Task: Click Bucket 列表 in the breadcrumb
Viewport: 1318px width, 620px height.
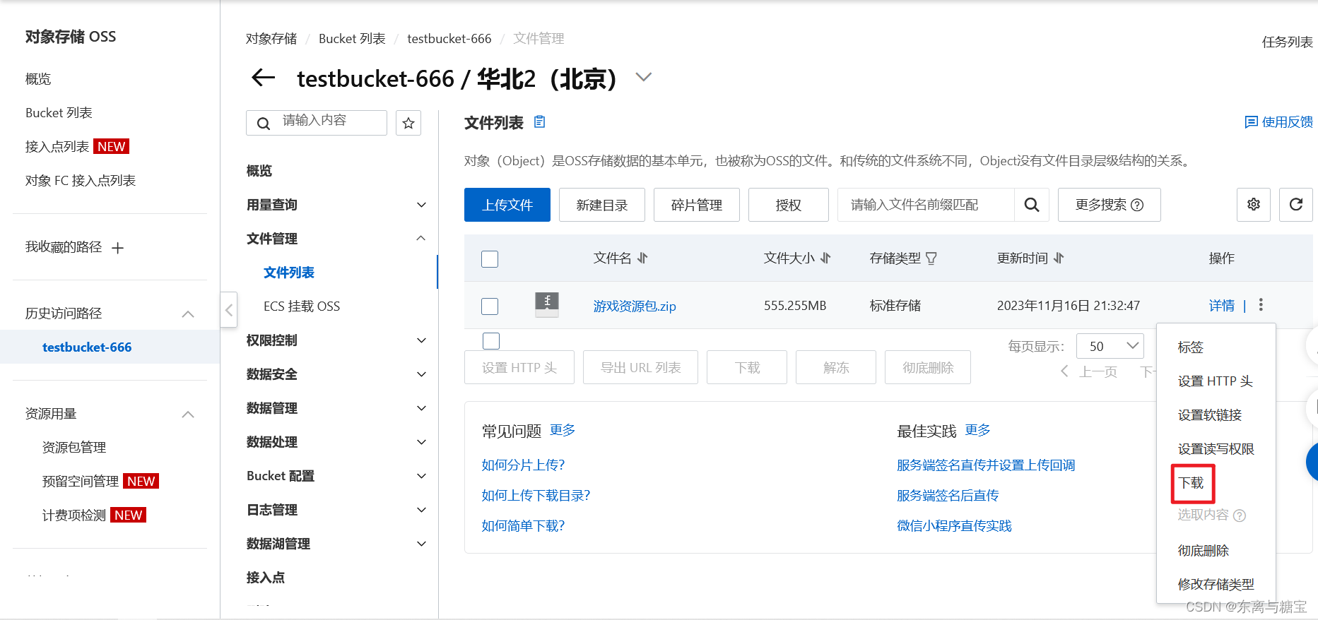Action: pyautogui.click(x=352, y=39)
